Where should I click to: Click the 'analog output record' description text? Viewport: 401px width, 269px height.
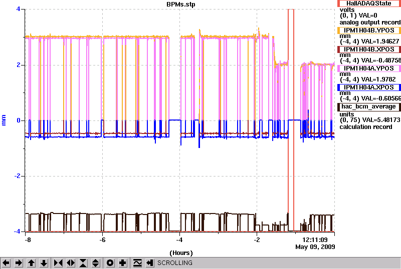pos(370,22)
